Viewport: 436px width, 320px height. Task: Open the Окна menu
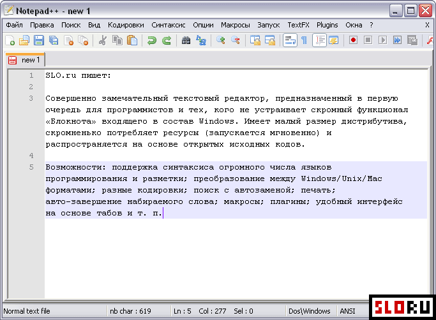pos(354,25)
